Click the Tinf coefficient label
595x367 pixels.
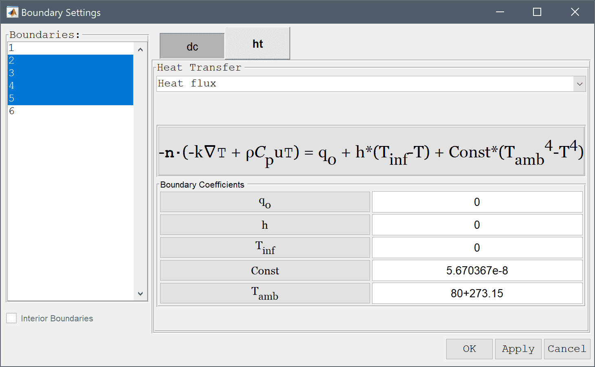(265, 248)
